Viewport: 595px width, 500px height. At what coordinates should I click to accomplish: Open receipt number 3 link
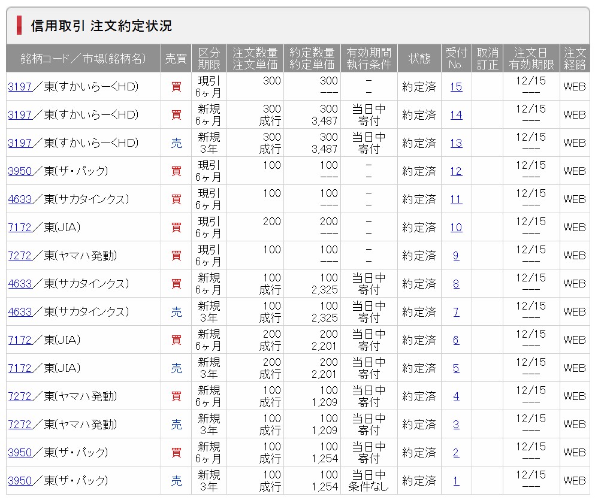click(456, 425)
